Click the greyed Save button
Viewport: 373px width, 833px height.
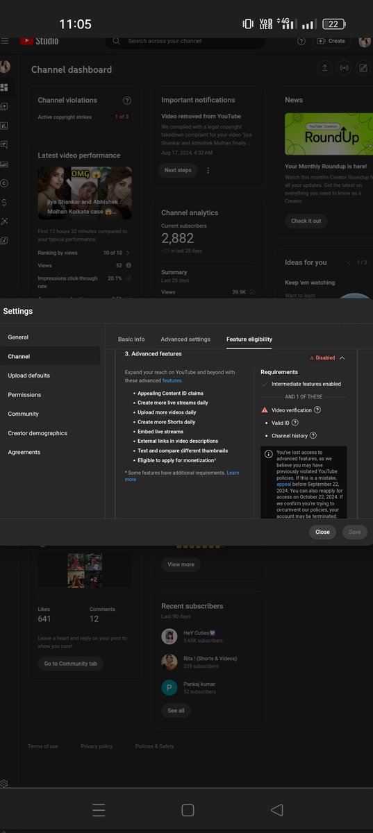click(x=355, y=532)
